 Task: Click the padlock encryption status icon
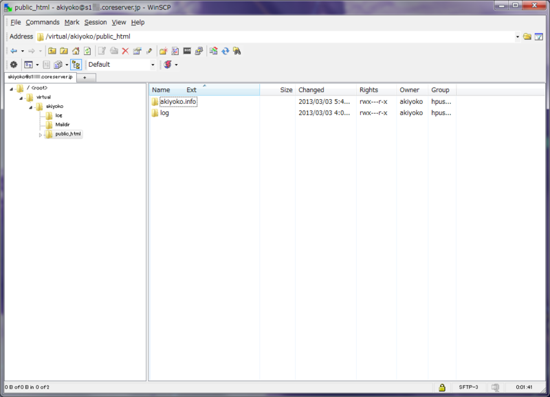(442, 387)
